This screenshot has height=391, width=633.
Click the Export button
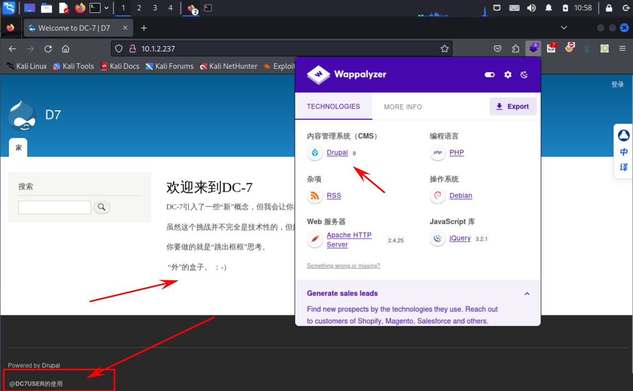[x=513, y=106]
